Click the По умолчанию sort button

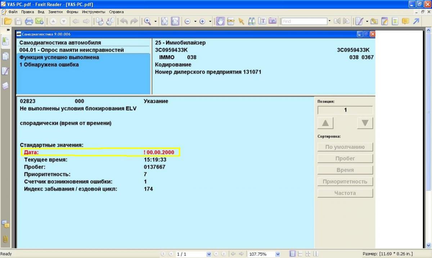345,147
